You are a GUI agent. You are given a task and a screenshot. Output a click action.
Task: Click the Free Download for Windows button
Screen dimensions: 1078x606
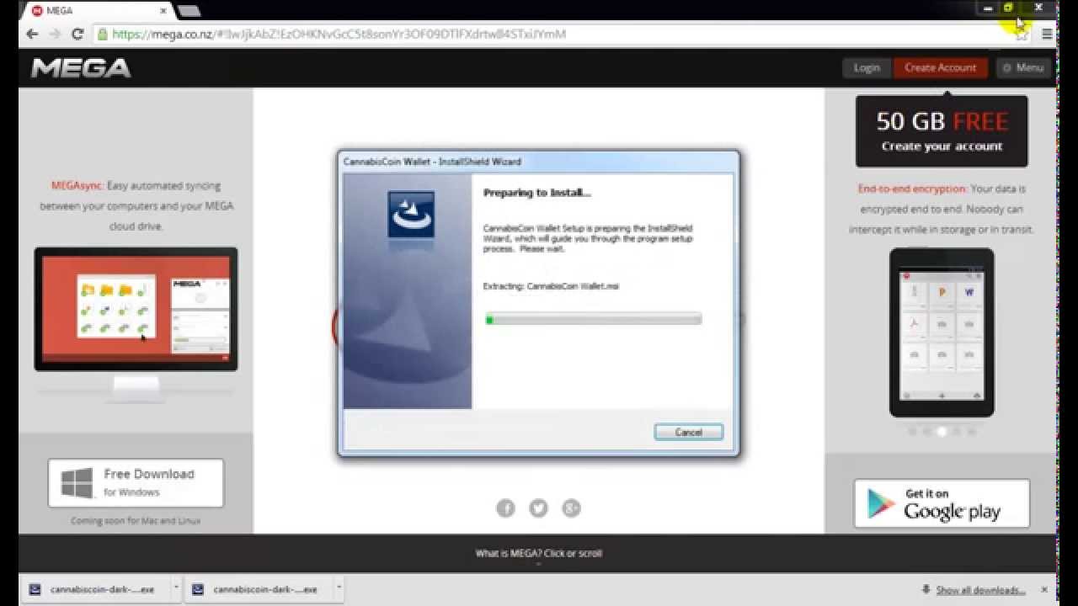(x=136, y=483)
